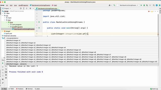Go to next highlighted error arrow
Screen dimensions: 161x90
click(x=158, y=11)
